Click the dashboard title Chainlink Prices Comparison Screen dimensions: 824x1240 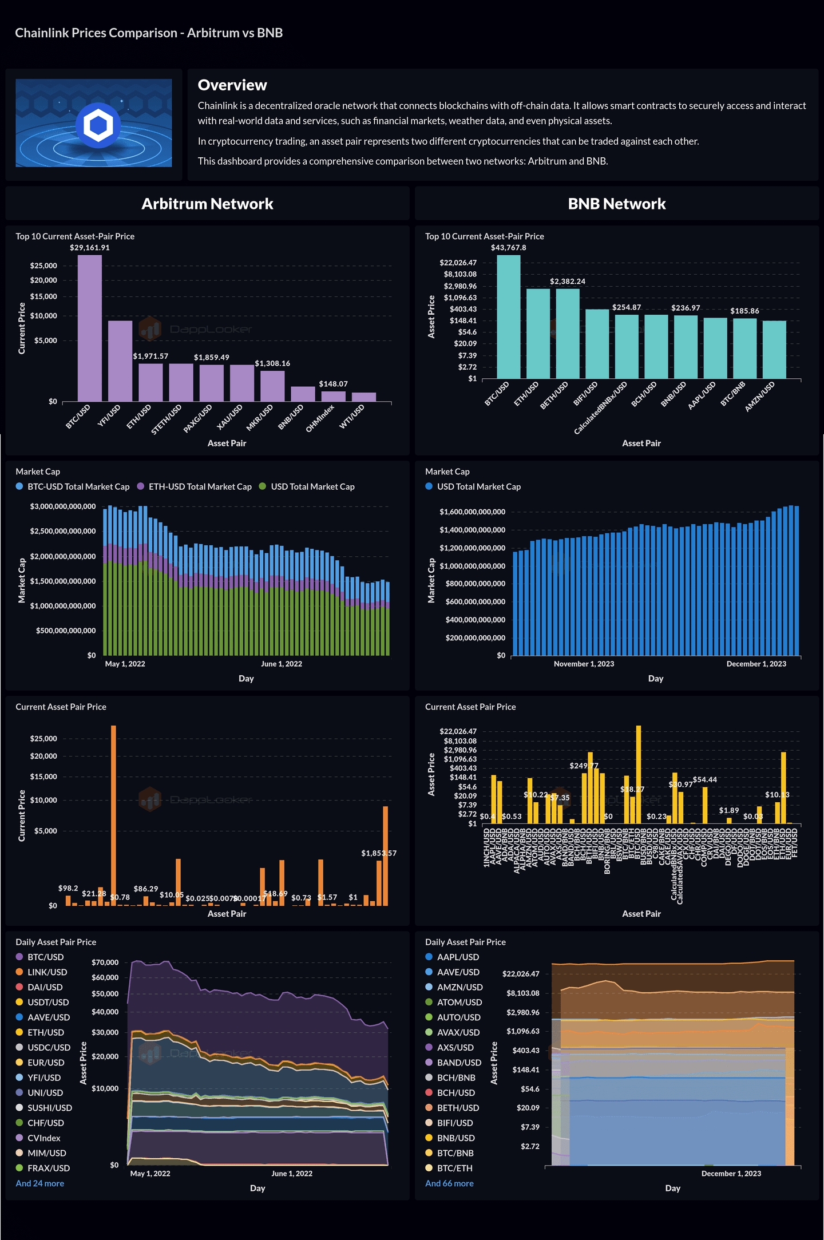click(149, 33)
